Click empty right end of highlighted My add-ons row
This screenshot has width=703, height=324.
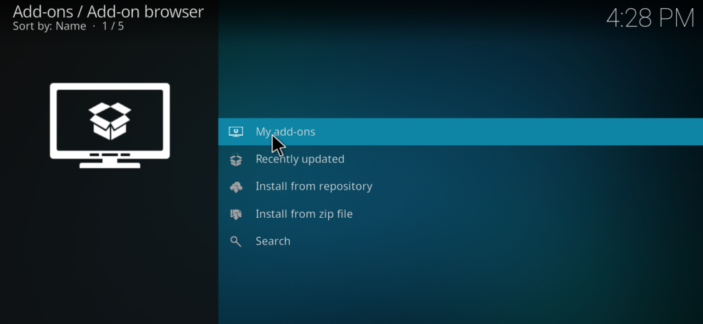618,132
